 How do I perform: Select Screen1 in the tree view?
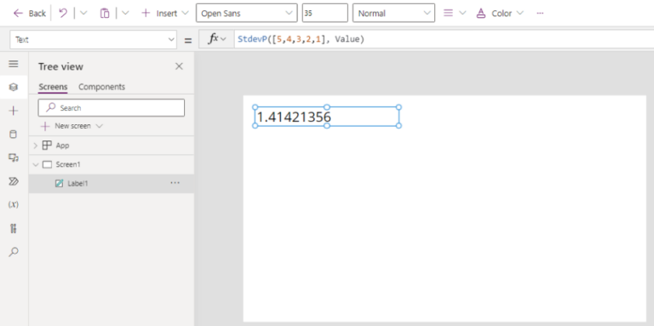tap(68, 164)
